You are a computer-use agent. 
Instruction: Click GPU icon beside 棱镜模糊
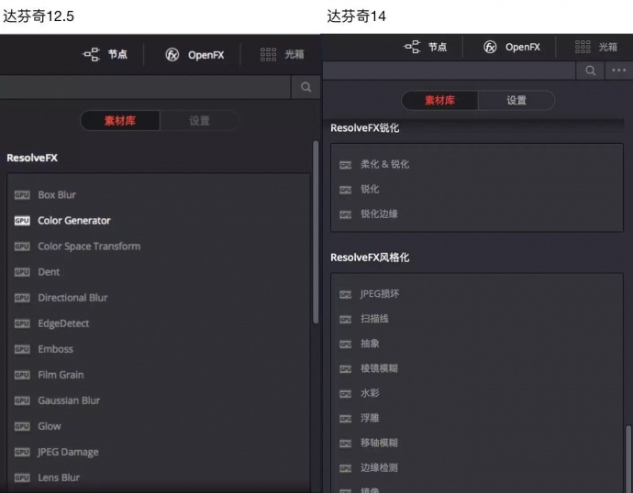tap(346, 369)
